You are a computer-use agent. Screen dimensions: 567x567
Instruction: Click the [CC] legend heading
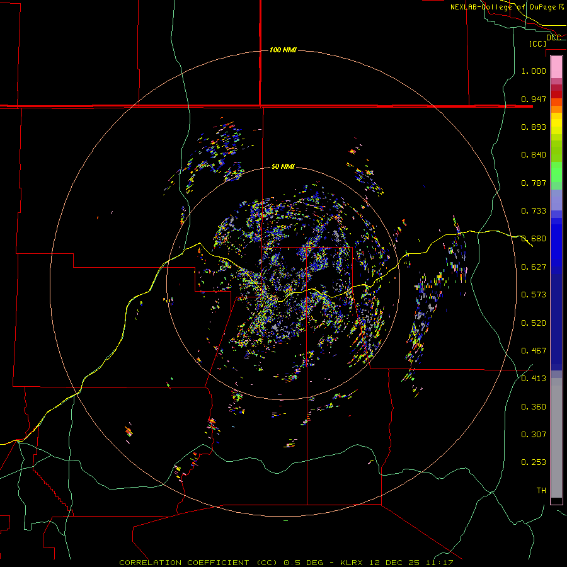click(537, 43)
